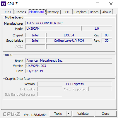
Task: Click the BIOS Date field 01/21/2019
Action: click(69, 71)
